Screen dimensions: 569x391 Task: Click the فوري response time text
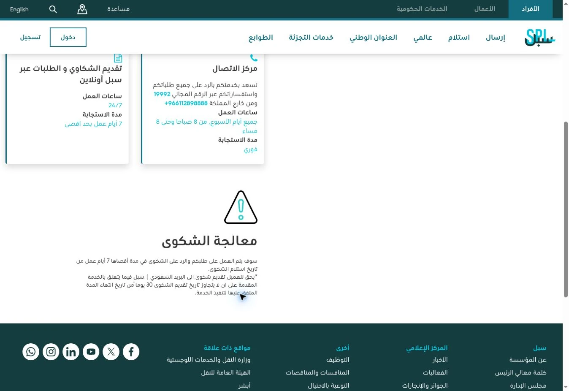pyautogui.click(x=251, y=149)
